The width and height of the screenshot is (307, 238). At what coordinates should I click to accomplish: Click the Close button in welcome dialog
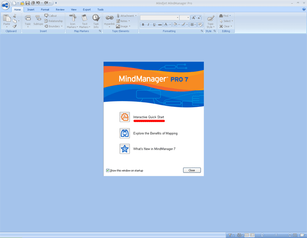[192, 170]
